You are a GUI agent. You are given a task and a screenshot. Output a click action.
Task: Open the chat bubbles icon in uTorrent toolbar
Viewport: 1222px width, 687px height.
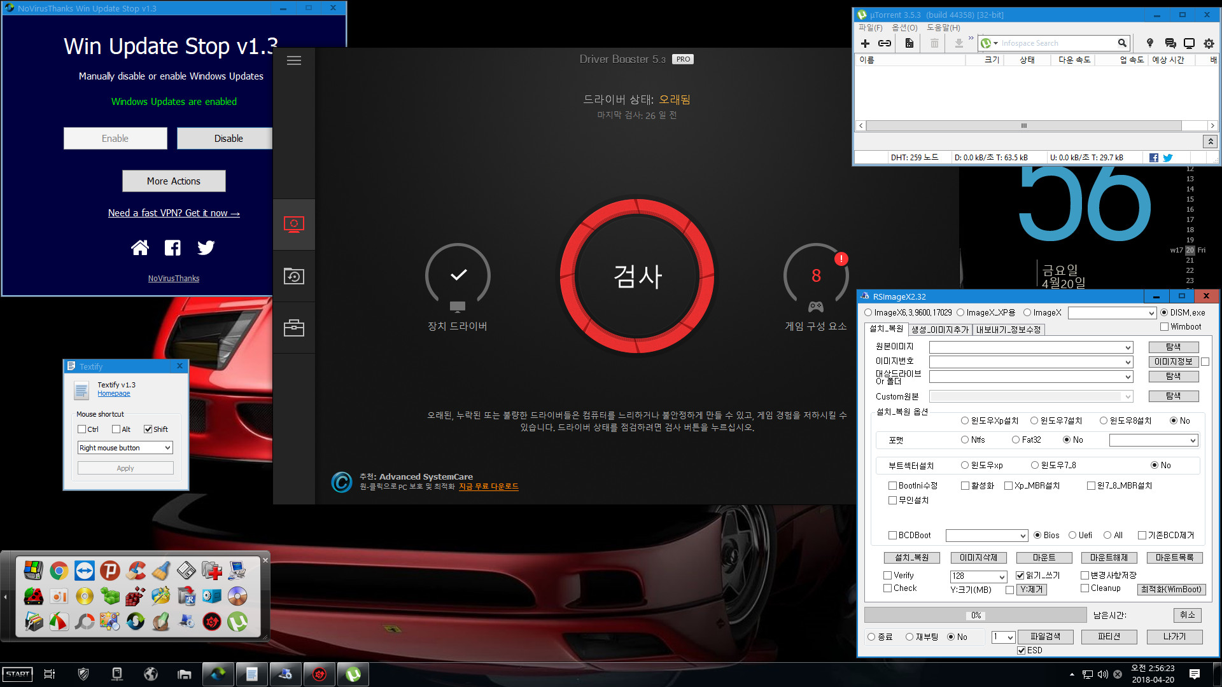pyautogui.click(x=1170, y=43)
